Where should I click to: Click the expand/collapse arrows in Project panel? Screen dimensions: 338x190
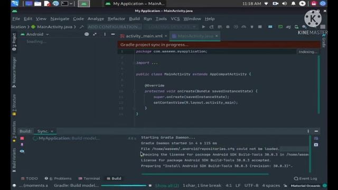(95, 34)
